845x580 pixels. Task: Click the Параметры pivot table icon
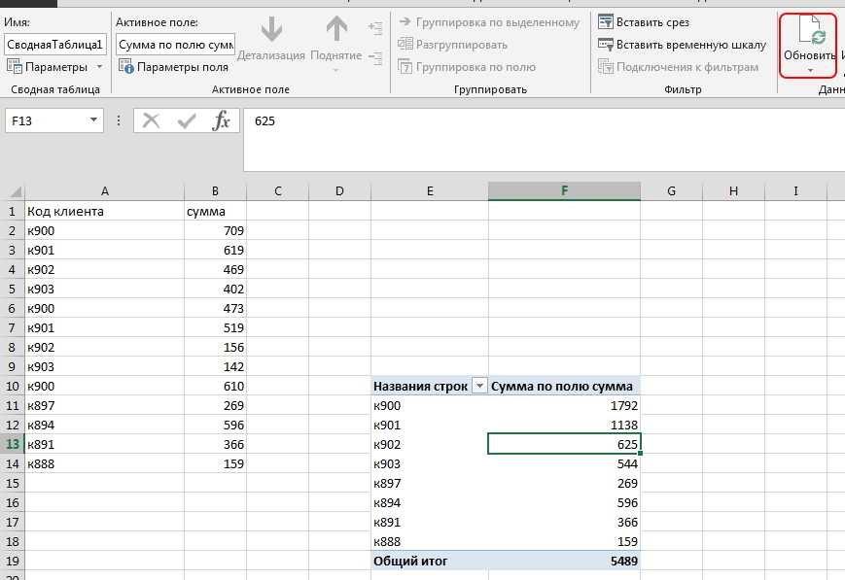14,67
